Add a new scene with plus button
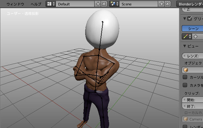The height and width of the screenshot is (128, 203). [x=161, y=4]
